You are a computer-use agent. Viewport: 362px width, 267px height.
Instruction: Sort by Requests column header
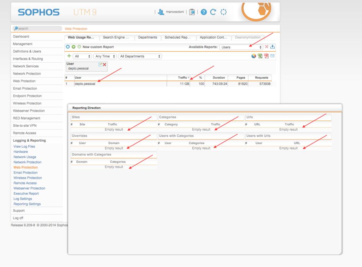[262, 78]
